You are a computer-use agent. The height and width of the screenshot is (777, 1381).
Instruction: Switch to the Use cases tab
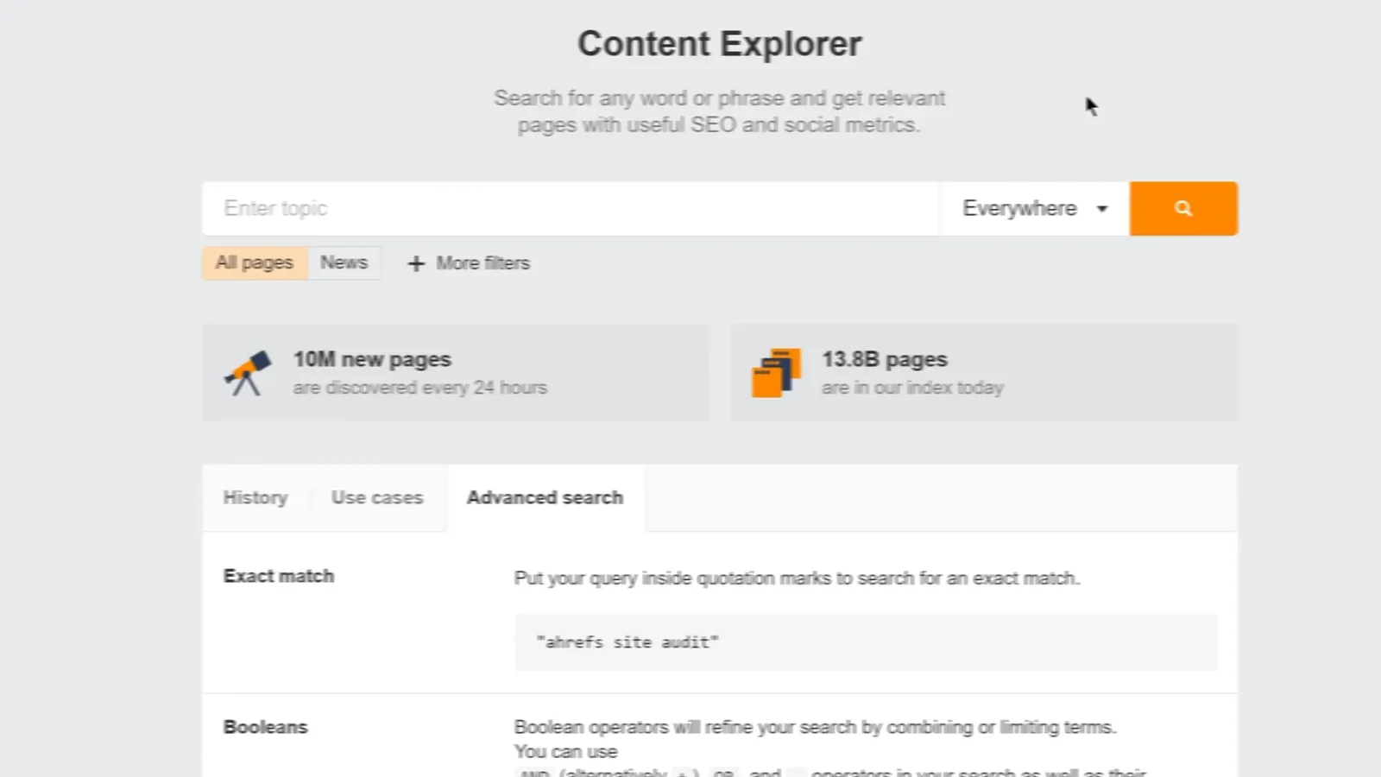(377, 497)
